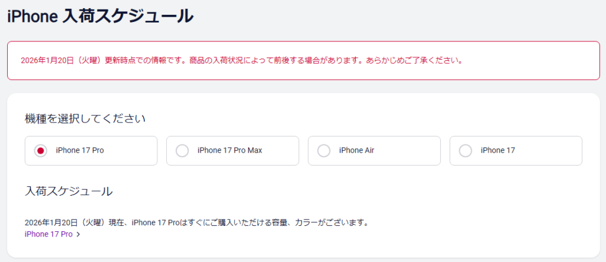Click the chevron arrow beside the purple link
The height and width of the screenshot is (262, 606).
click(x=78, y=235)
